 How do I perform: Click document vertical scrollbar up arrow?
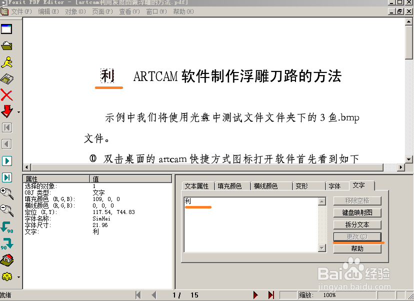408,21
